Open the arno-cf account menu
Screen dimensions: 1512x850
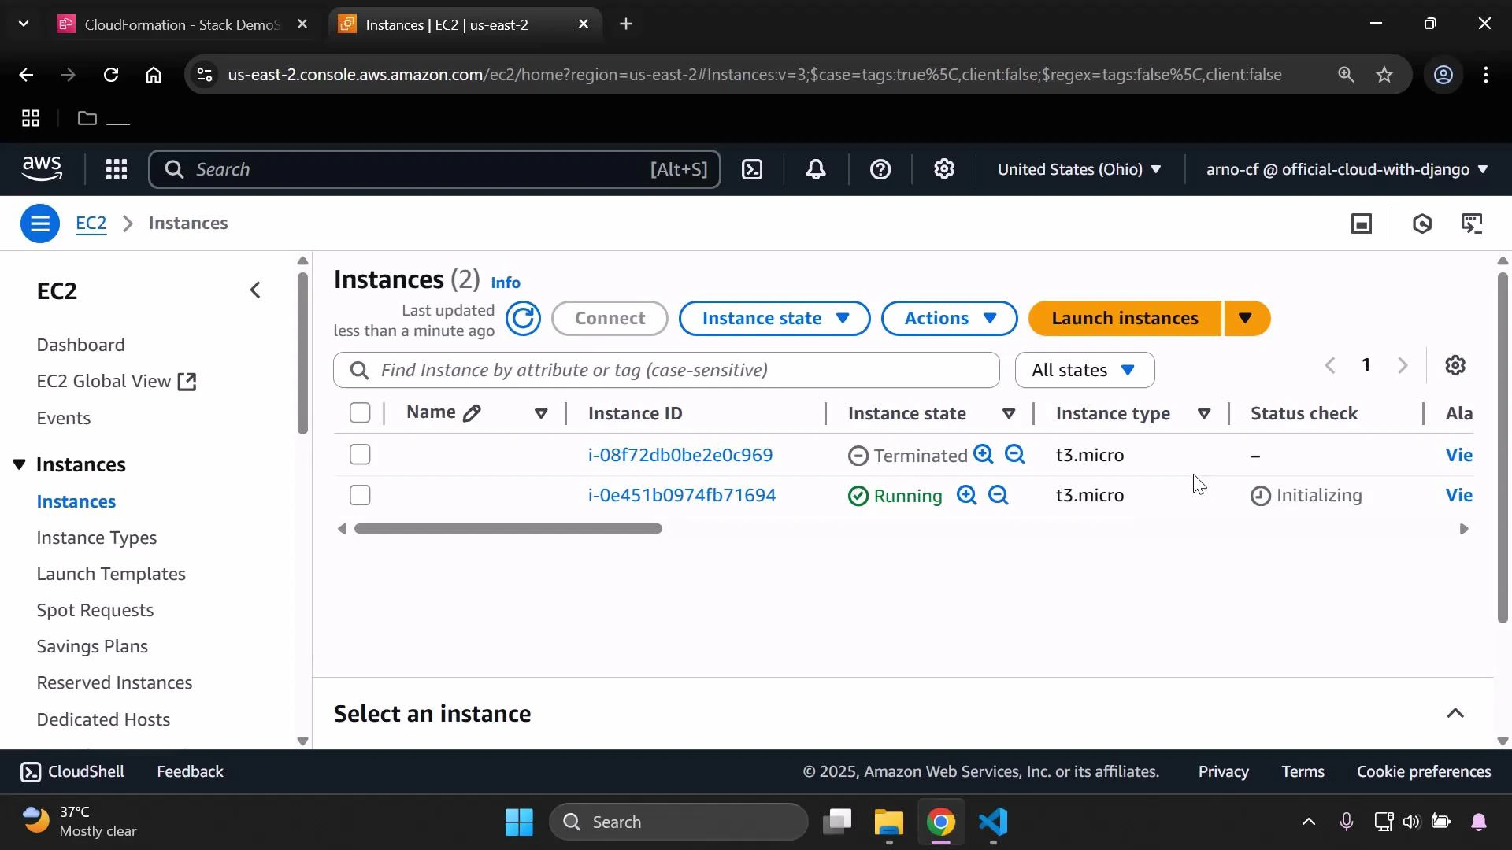tap(1347, 169)
